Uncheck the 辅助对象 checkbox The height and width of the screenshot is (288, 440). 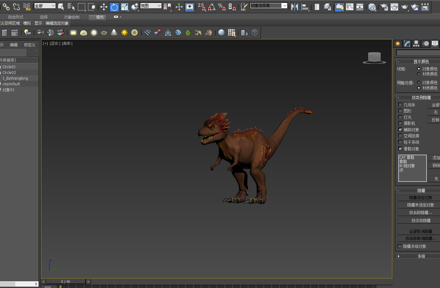[x=400, y=130]
